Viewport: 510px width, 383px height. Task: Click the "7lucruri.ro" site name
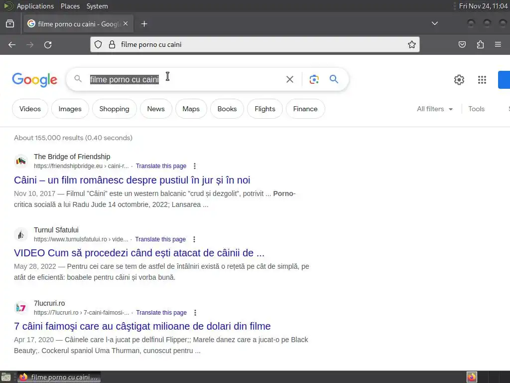[49, 303]
